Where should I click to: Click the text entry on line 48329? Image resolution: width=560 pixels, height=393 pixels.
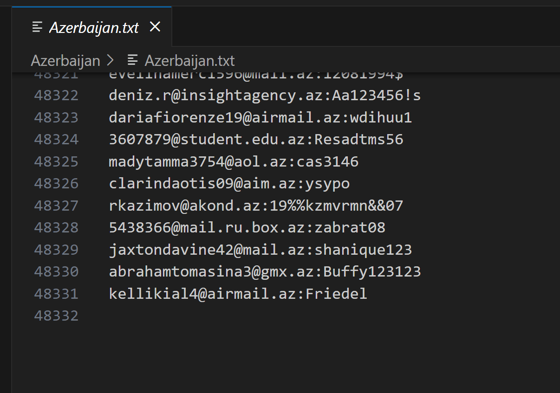tap(260, 250)
